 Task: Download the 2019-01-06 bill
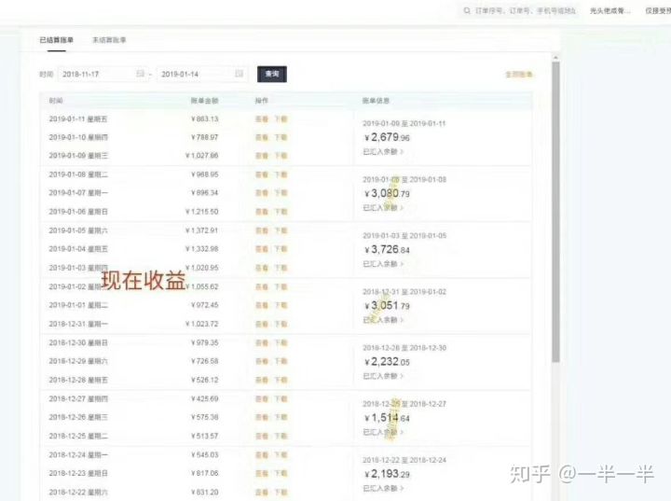[281, 212]
